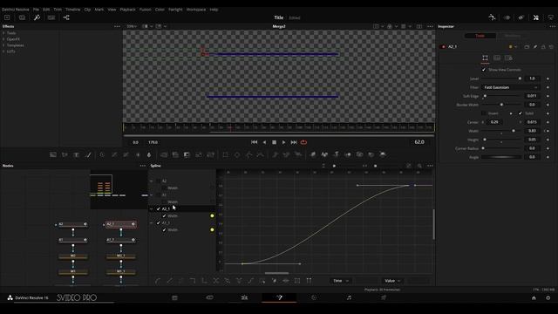Open the Time dropdown in spline toolbar
This screenshot has width=558, height=314.
click(x=341, y=281)
